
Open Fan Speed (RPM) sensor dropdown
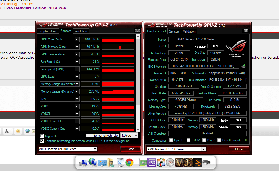(77, 69)
